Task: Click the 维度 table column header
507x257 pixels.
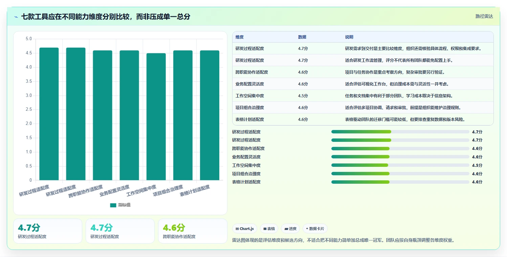Action: pos(240,37)
